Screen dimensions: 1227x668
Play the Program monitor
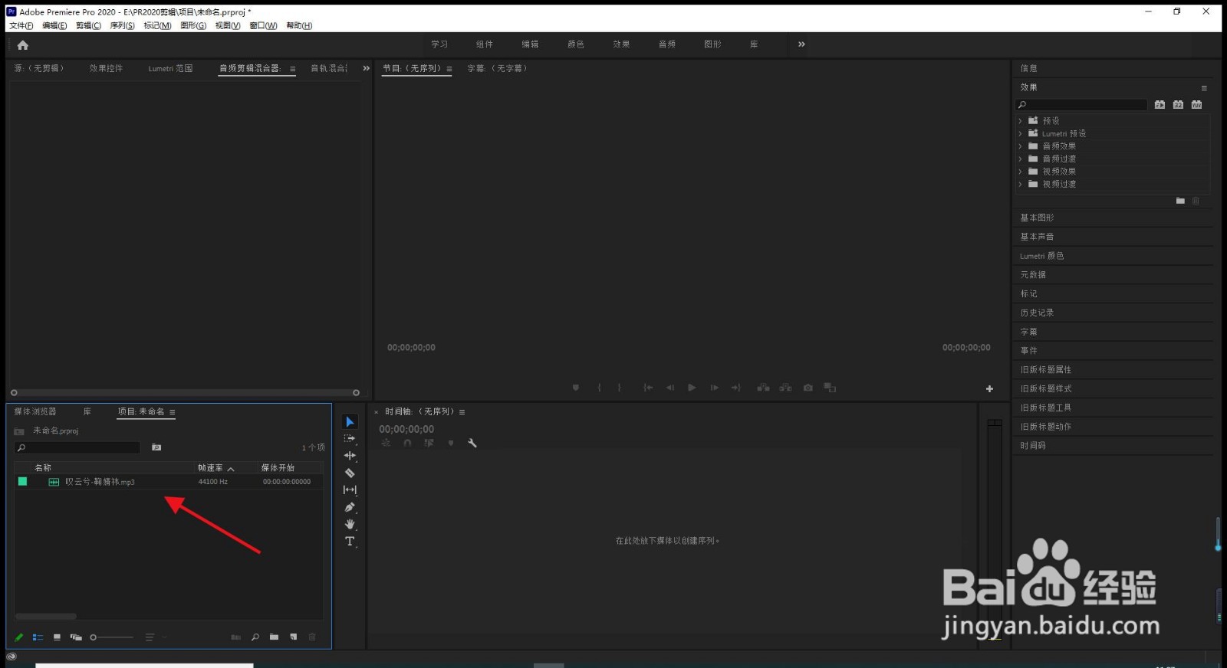(x=692, y=388)
